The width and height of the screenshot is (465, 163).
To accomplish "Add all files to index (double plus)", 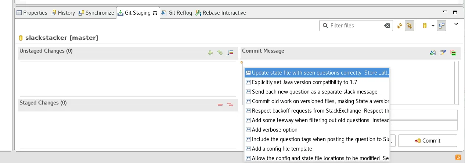I will coord(220,53).
